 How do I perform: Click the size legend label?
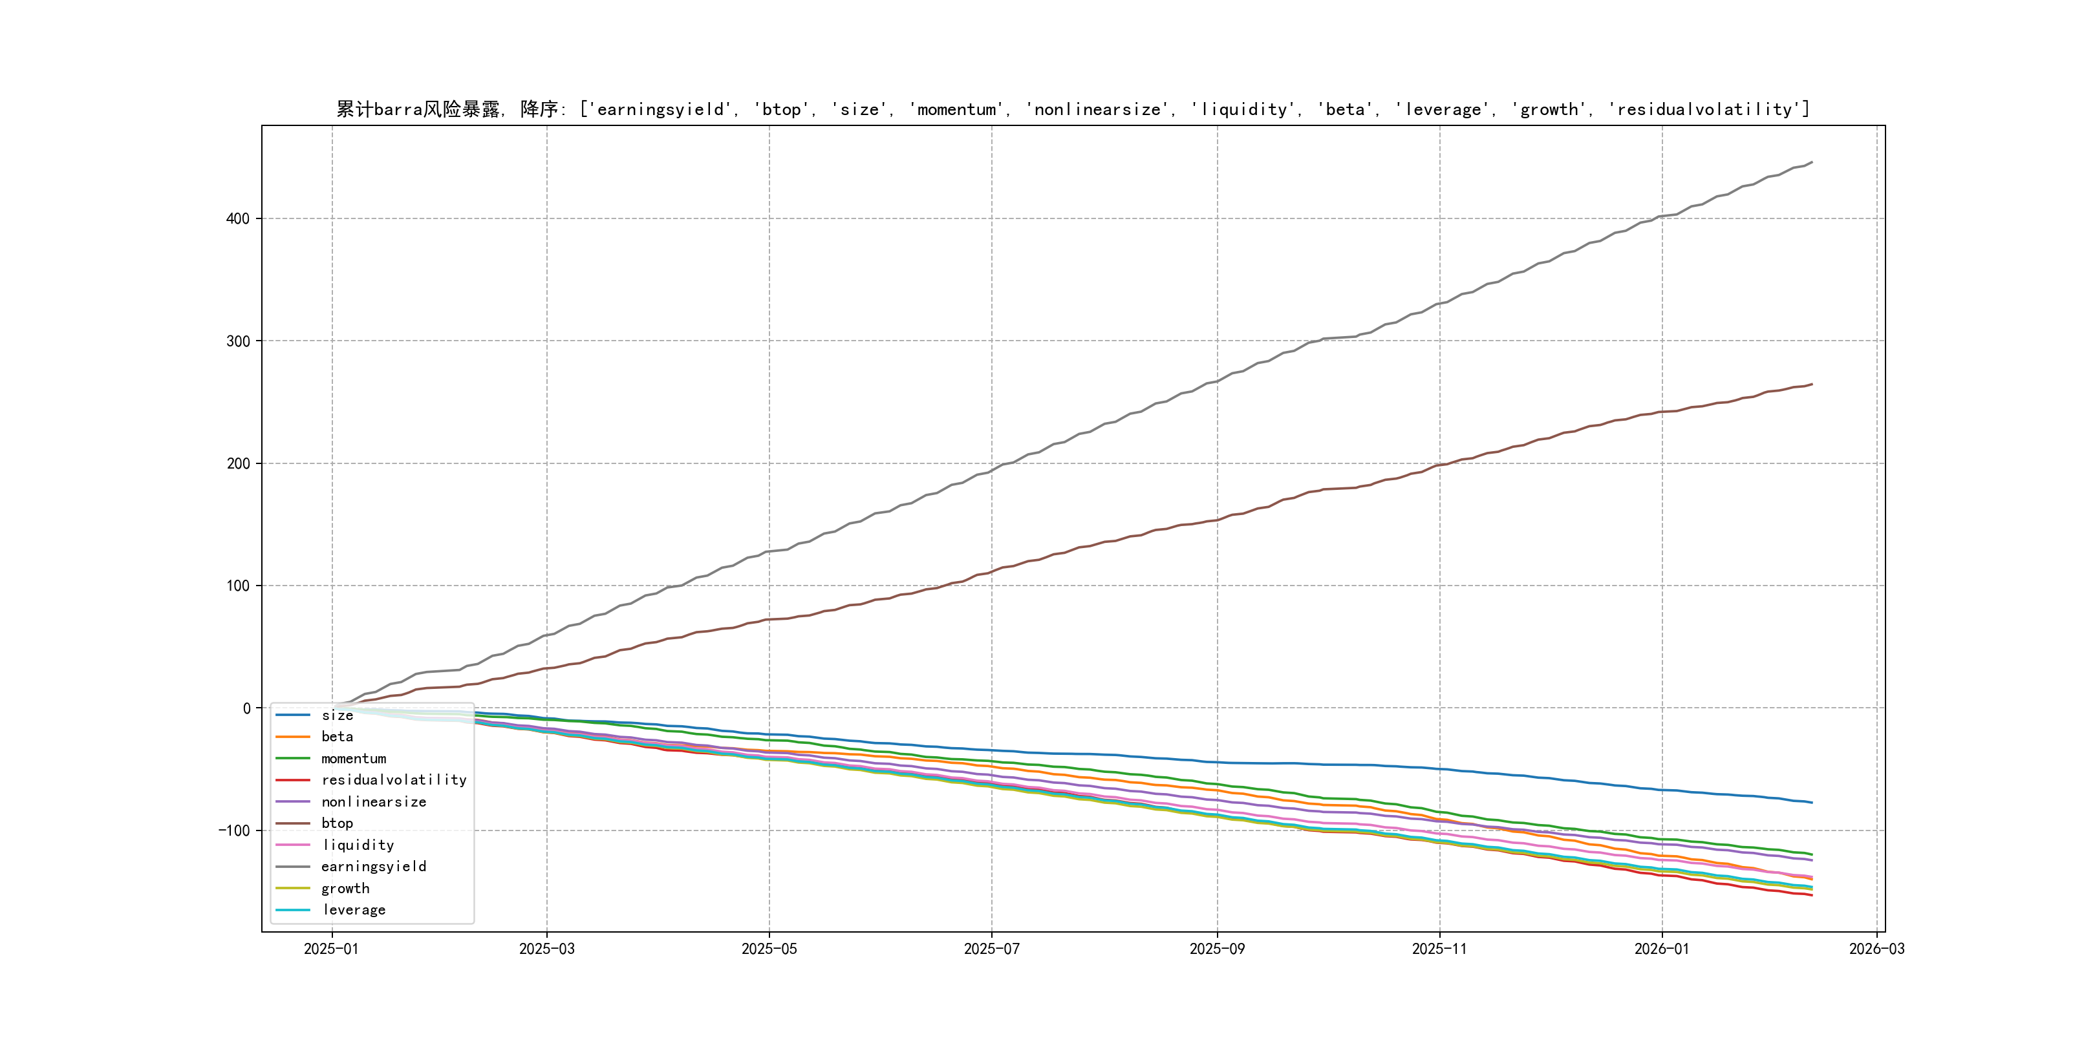click(337, 715)
